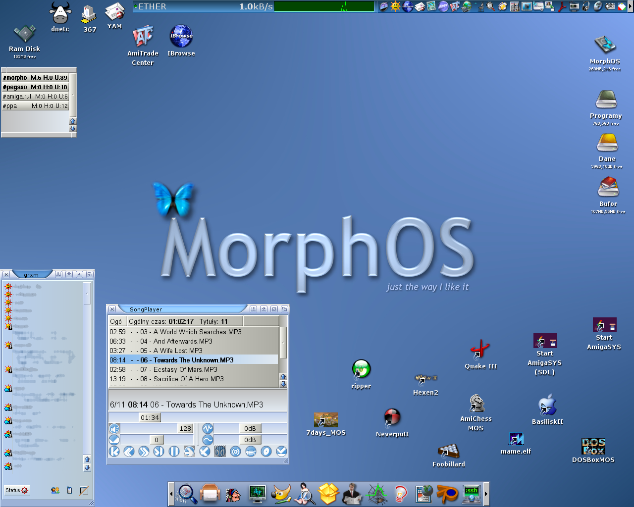
Task: Click the SongPlayer CD disc button
Action: 266,451
